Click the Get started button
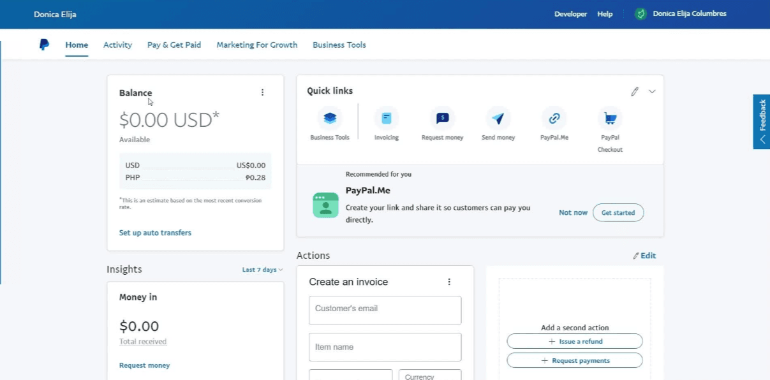 point(618,212)
